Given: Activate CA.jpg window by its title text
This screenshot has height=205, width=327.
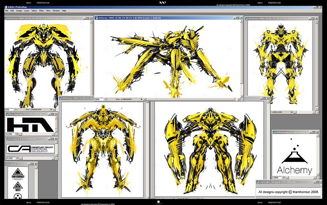Looking at the screenshot, I should click(23, 139).
